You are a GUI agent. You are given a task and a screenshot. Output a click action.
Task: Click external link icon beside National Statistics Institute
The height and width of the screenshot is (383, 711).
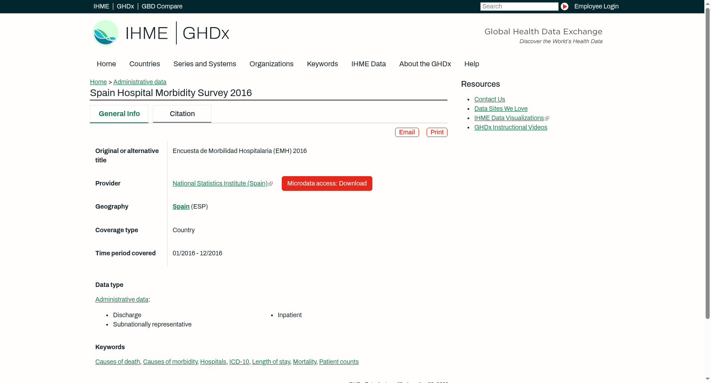point(271,184)
